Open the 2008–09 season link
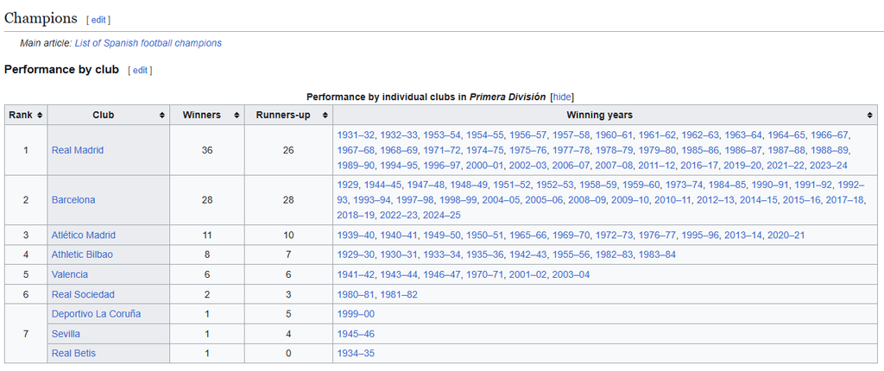 click(587, 200)
